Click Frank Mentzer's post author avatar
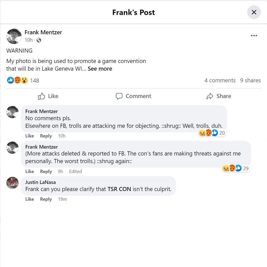 click(14, 36)
